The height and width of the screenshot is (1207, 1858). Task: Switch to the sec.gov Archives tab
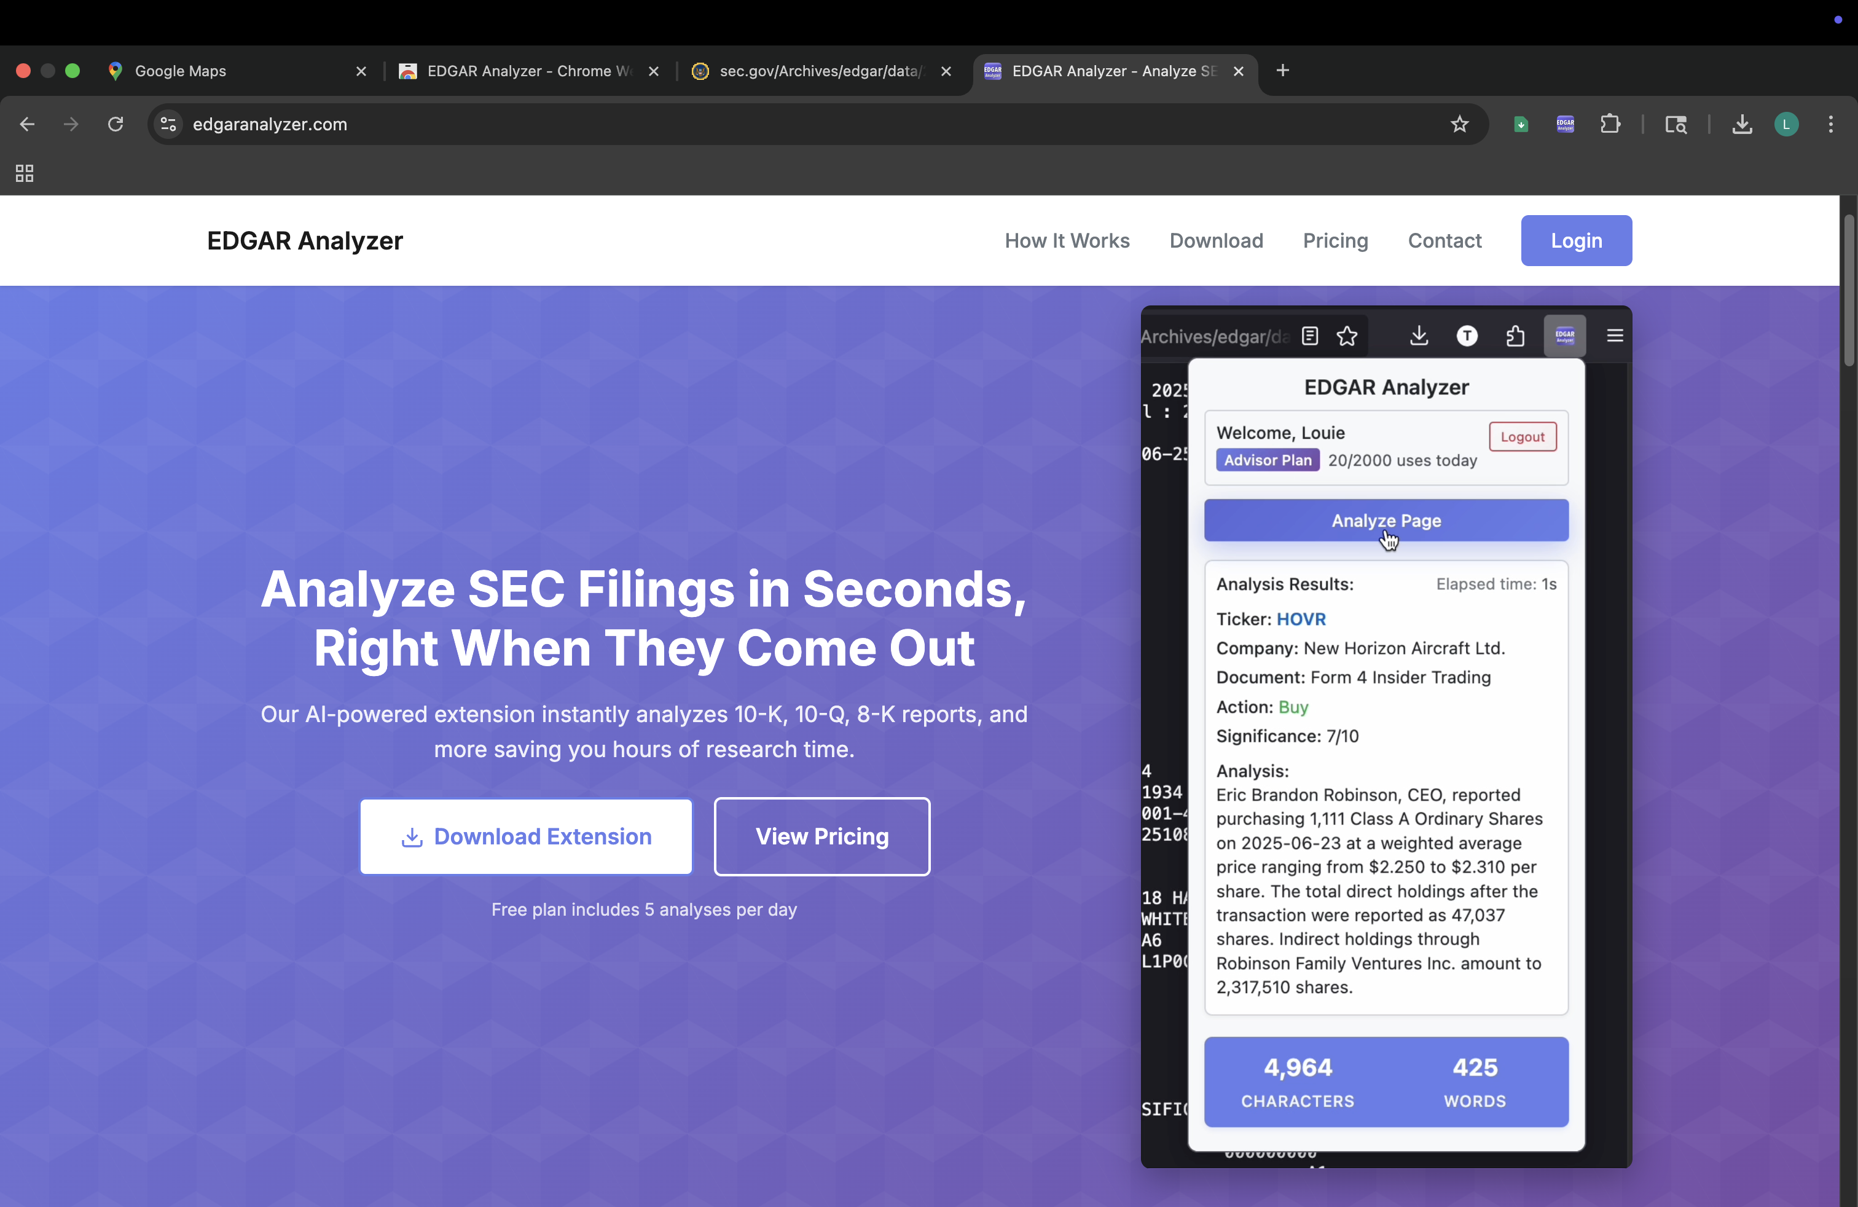822,71
